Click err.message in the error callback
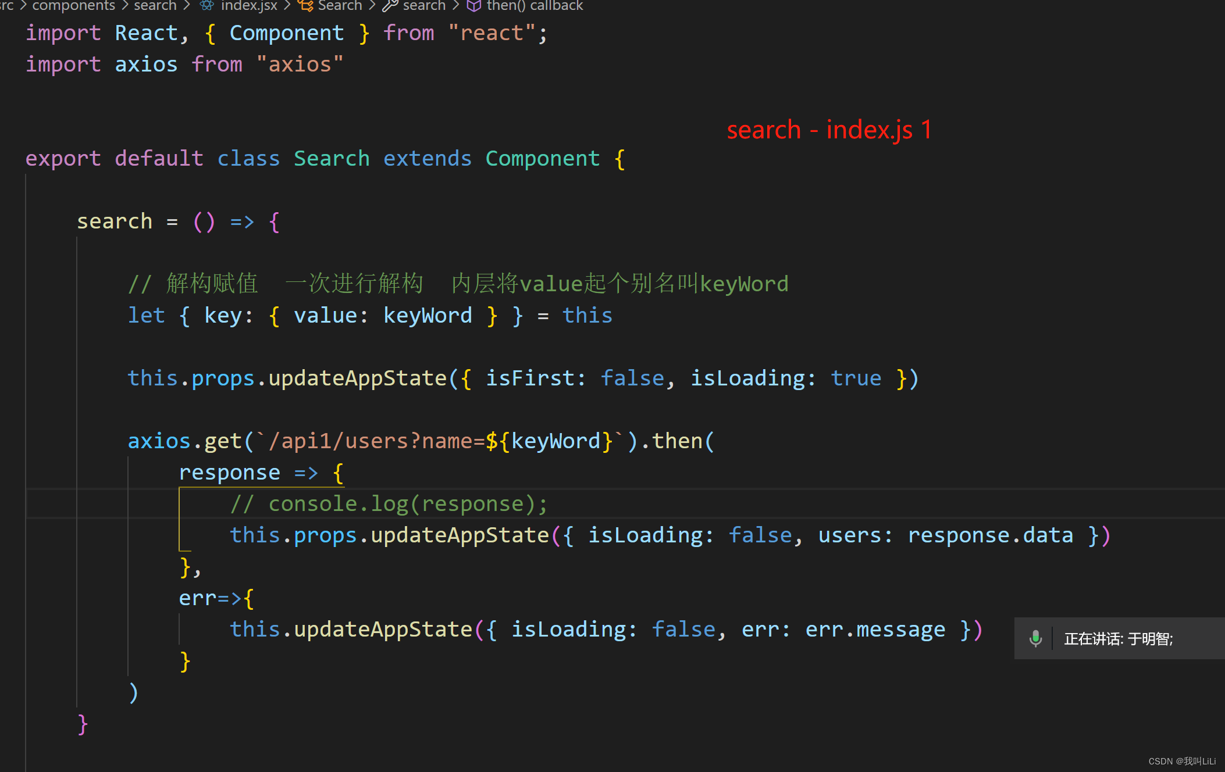The image size is (1225, 772). pos(875,630)
